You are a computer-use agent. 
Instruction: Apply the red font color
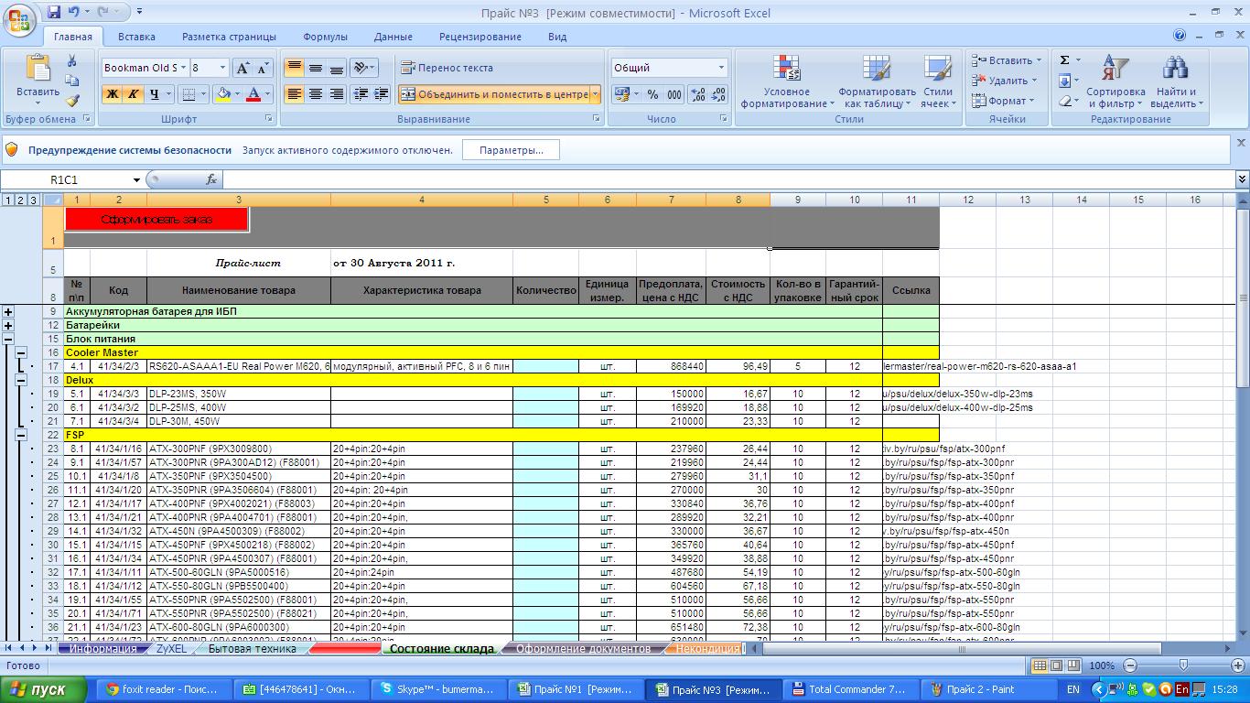(254, 94)
